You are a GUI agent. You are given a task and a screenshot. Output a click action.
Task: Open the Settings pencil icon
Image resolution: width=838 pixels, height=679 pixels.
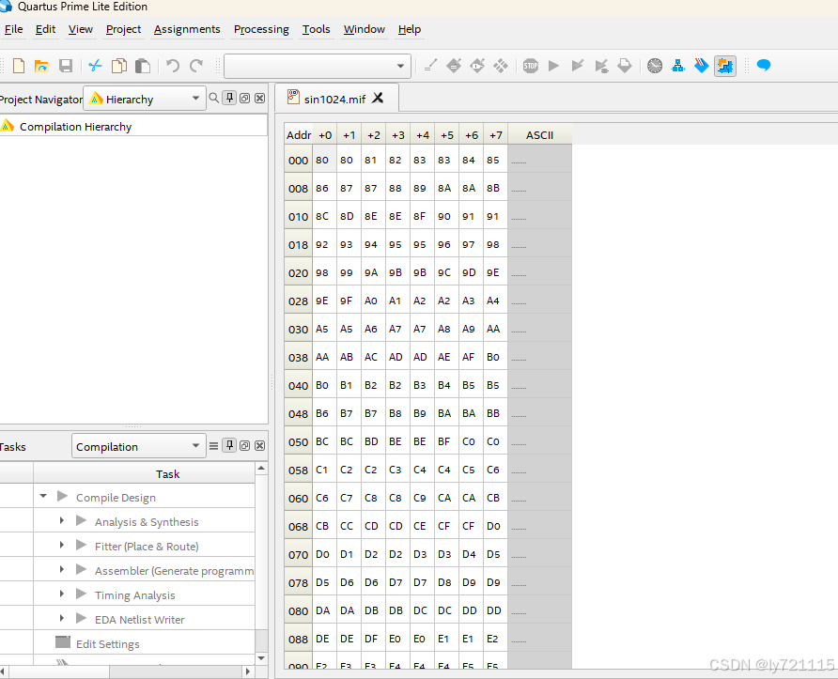pos(430,66)
